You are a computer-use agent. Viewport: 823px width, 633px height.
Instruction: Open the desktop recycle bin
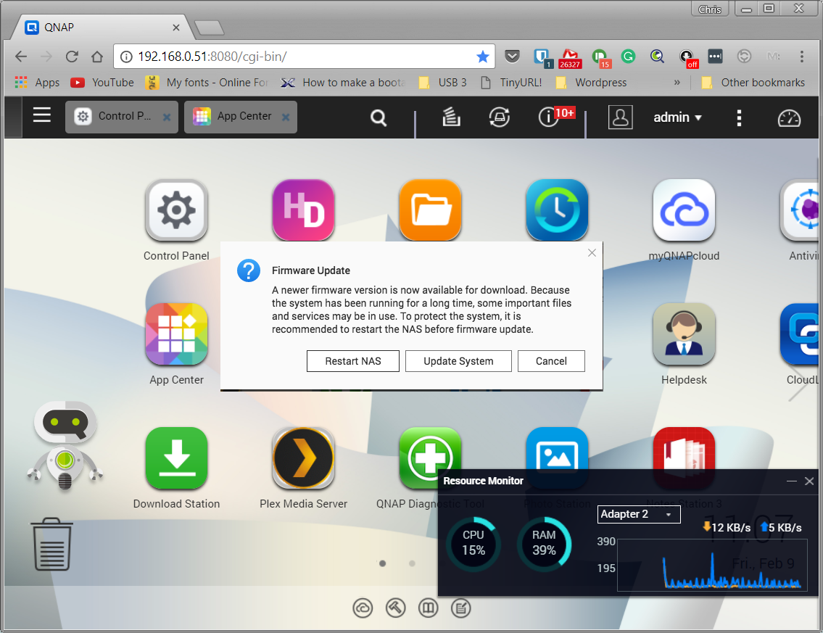pos(52,545)
